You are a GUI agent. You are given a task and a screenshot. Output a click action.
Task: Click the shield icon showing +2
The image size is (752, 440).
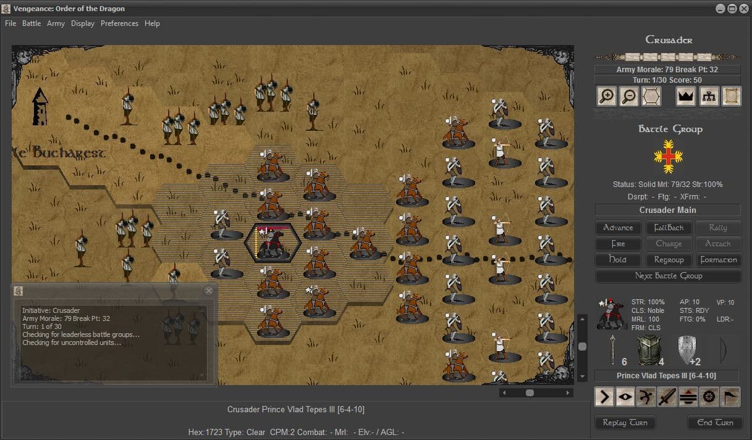click(x=688, y=349)
